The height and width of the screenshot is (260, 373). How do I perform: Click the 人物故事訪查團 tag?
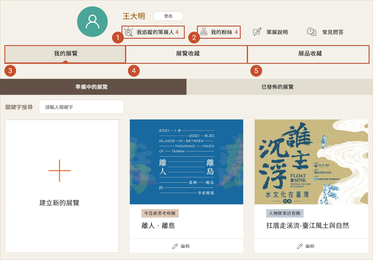285,213
